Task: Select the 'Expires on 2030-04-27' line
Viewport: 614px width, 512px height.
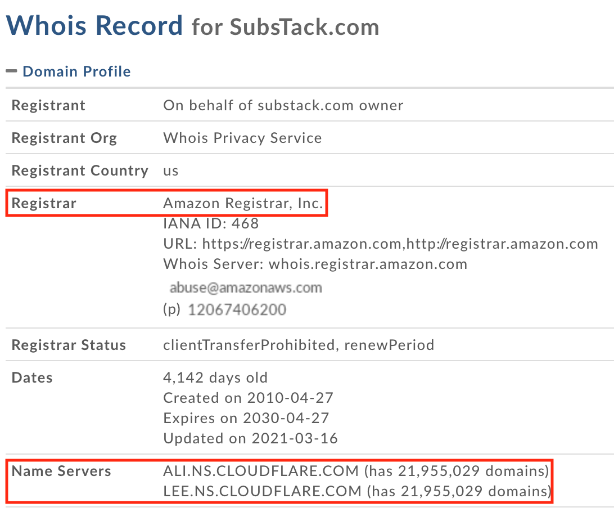Action: [x=246, y=418]
